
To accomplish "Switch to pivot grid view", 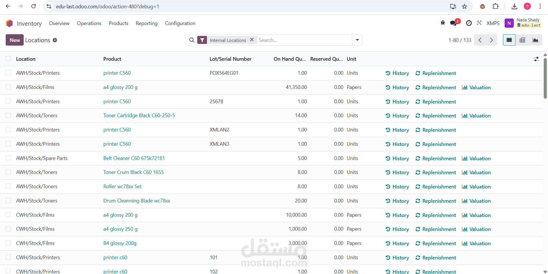I will 522,40.
